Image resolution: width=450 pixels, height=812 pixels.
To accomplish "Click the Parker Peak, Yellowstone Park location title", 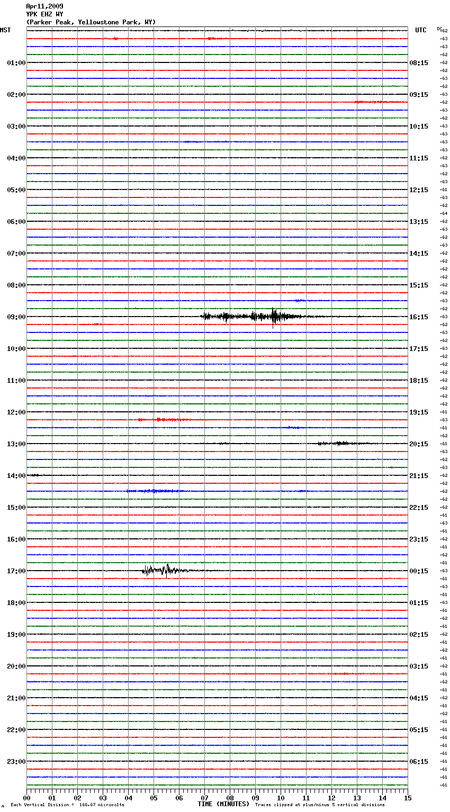I will click(x=91, y=22).
